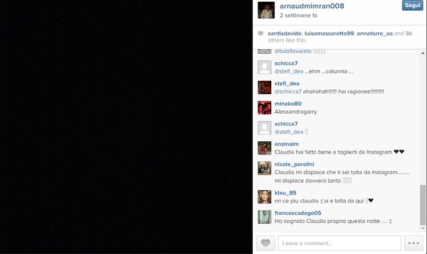Open luisamassaretto99's profile link
Image resolution: width=427 pixels, height=254 pixels.
coord(329,33)
